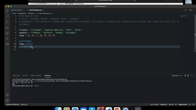Click the editor vertical scrollbar
Viewport: 196px width, 110px height.
195,34
